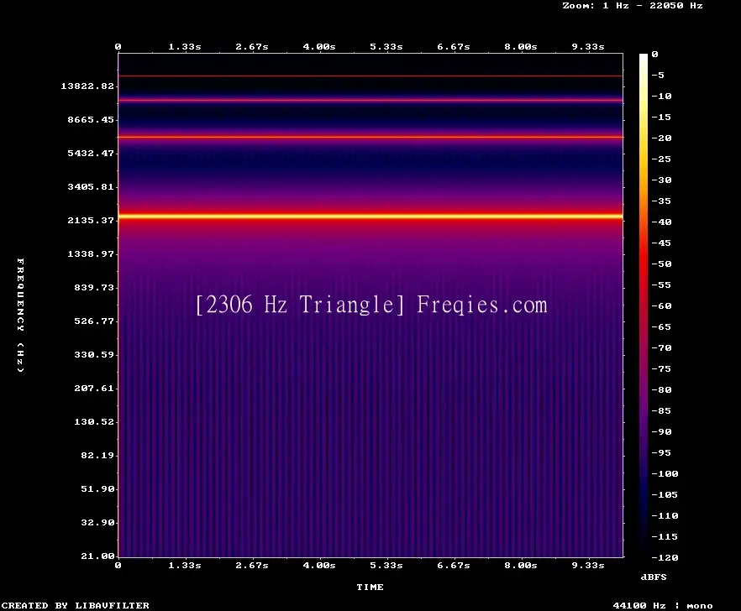Click the 3405.81 frequency axis label
This screenshot has height=611, width=741.
[91, 186]
